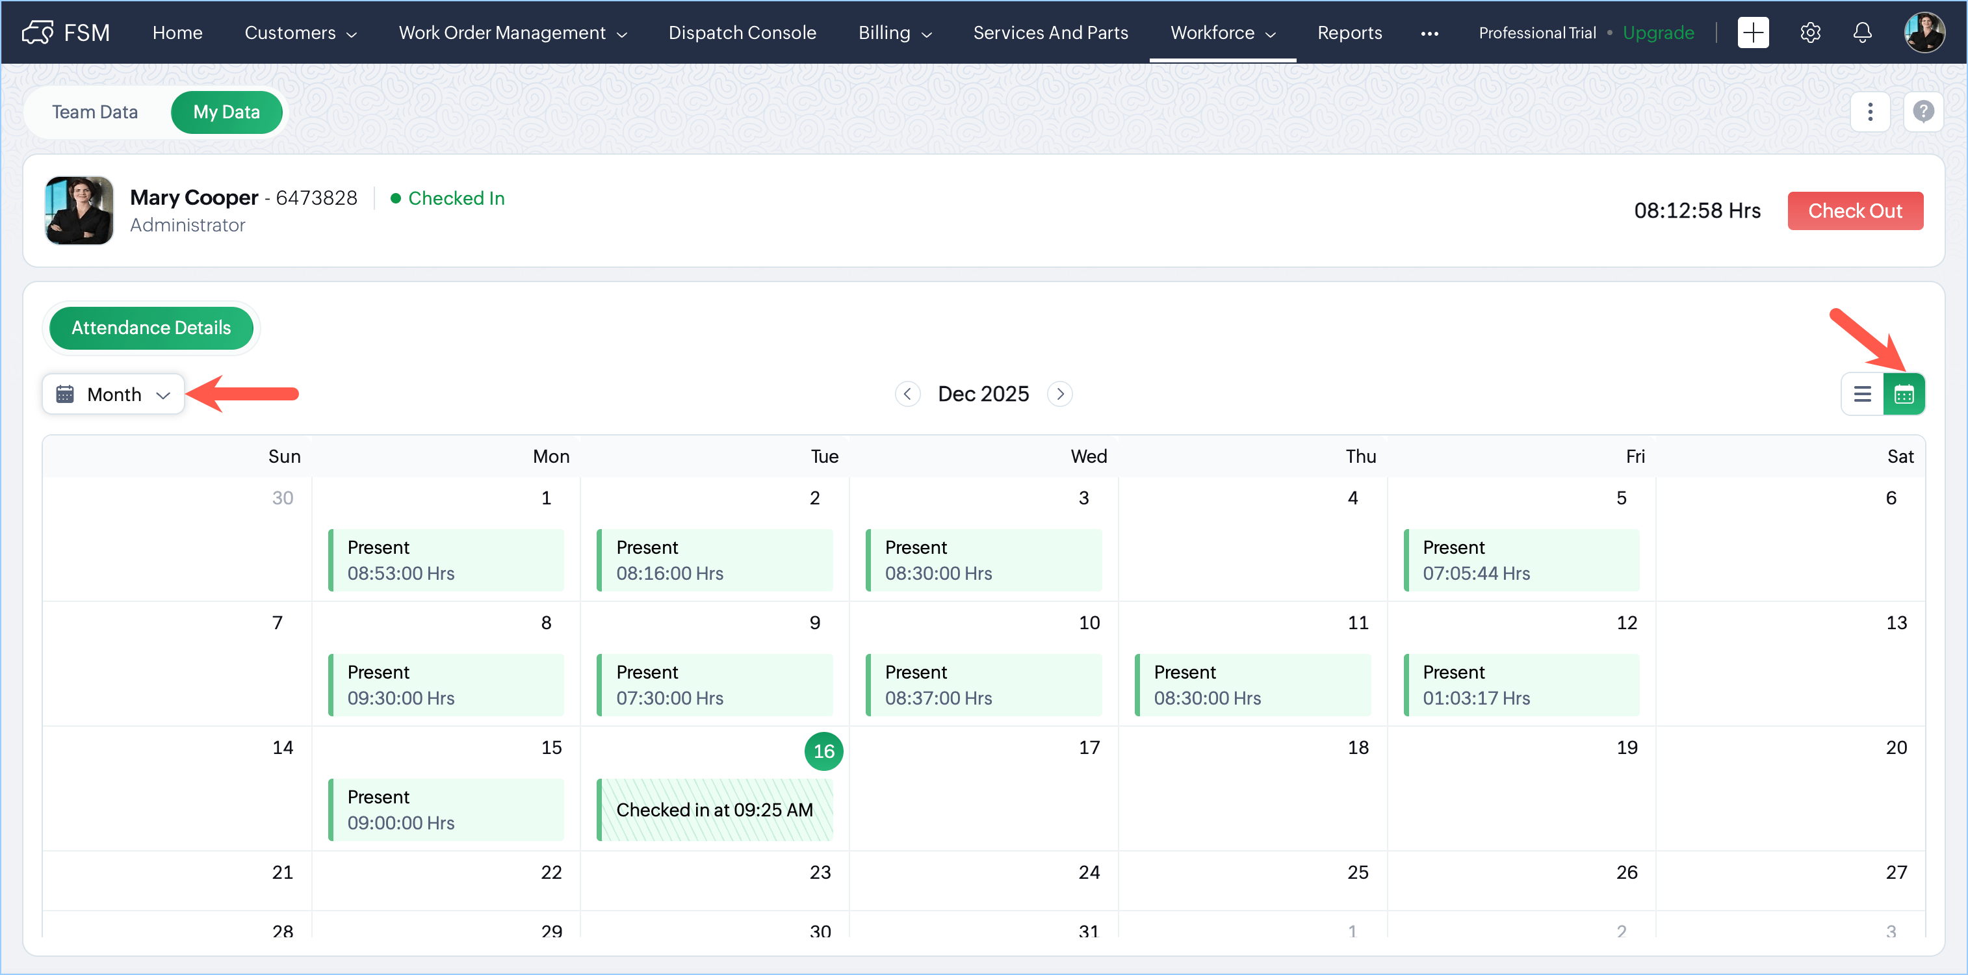Go to next month arrow
Screen dimensions: 1968x975
click(x=1059, y=395)
